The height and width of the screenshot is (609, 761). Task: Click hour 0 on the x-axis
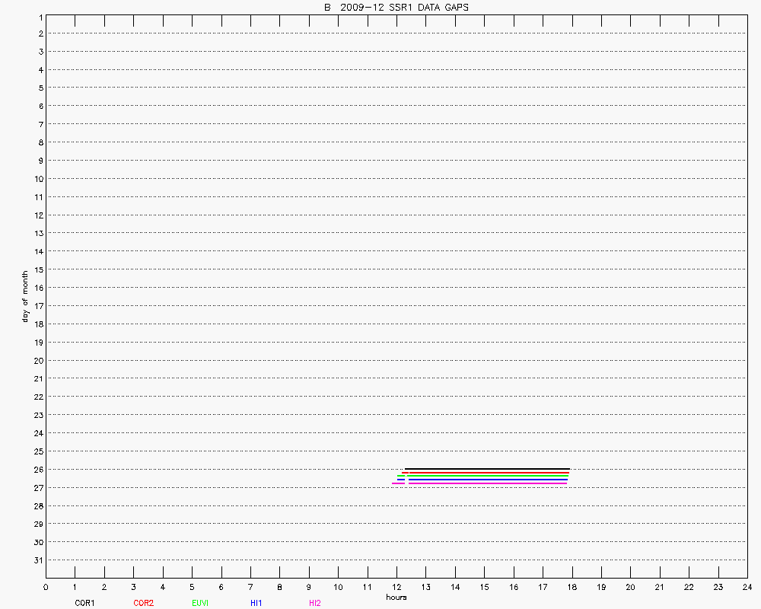tap(46, 587)
